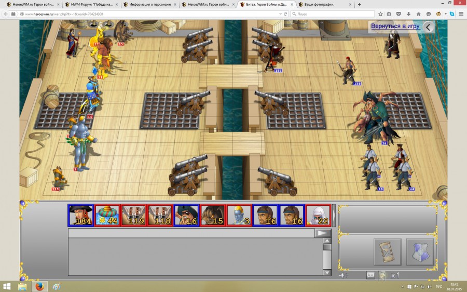Open File Explorer from the taskbar
The width and height of the screenshot is (467, 292).
pos(22,287)
